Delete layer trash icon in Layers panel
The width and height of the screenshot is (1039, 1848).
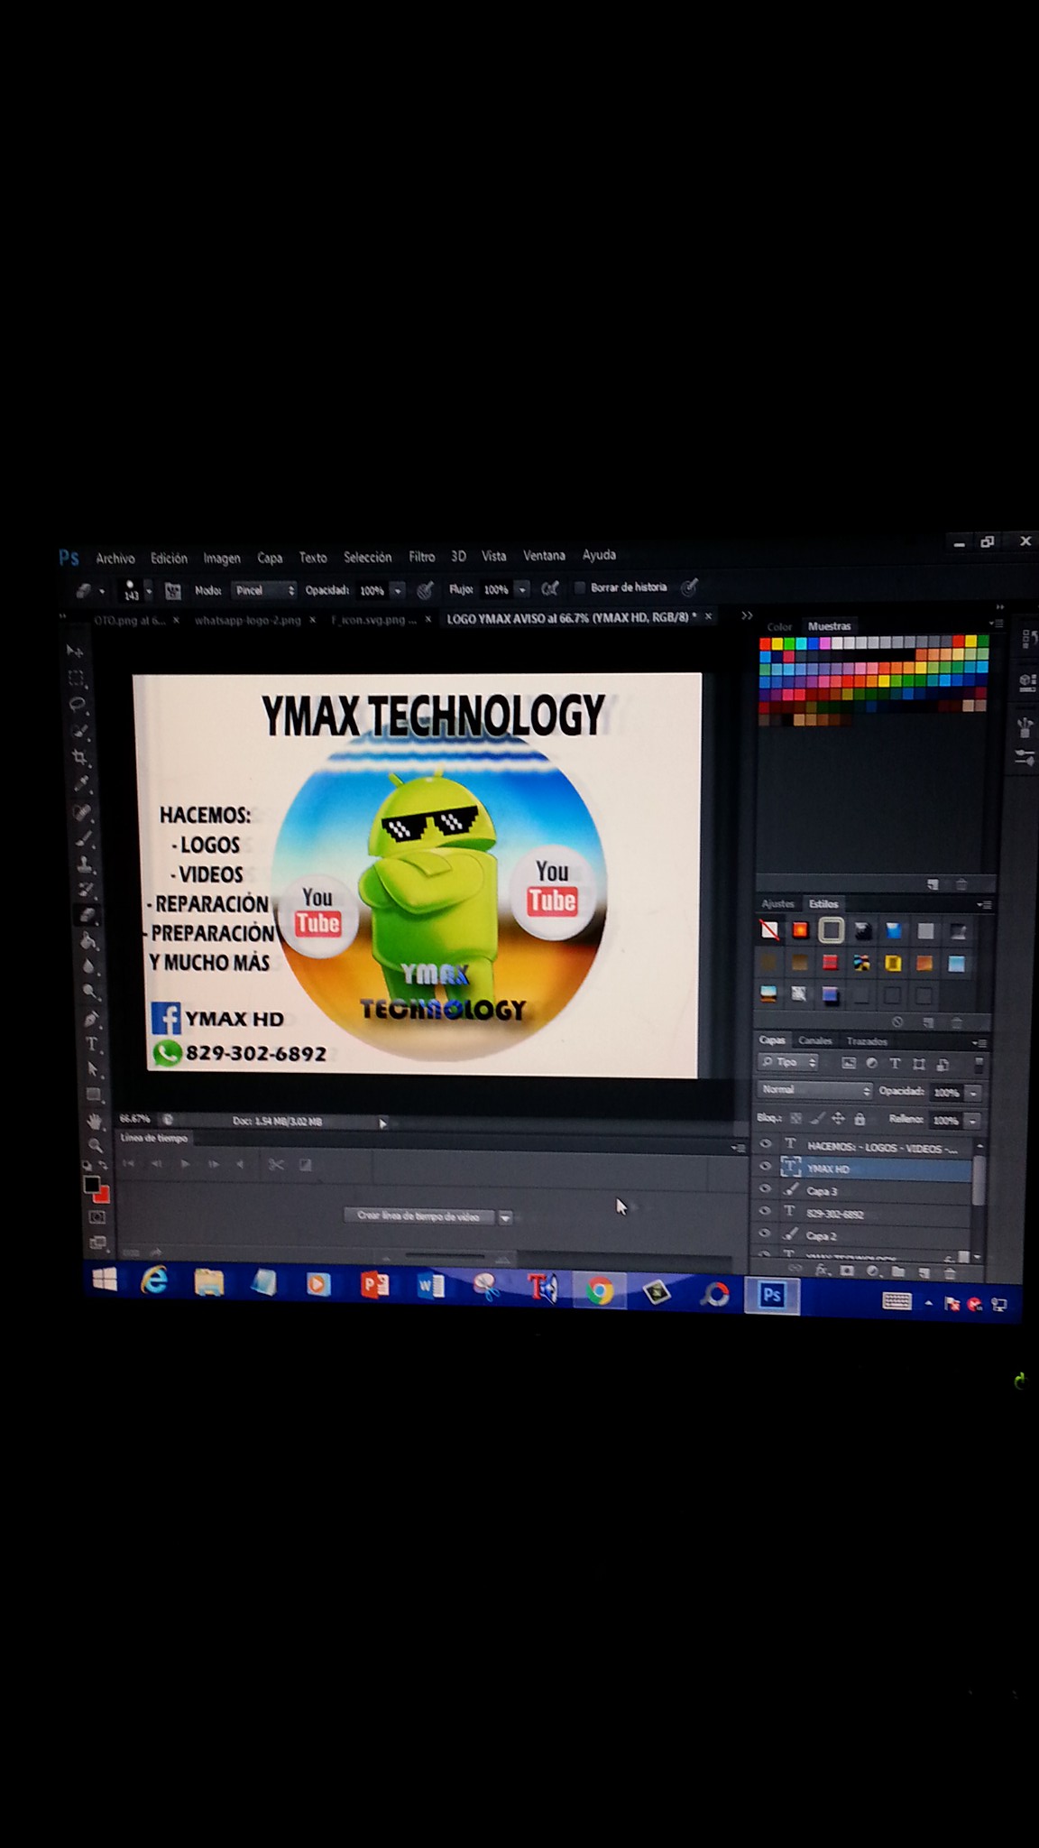coord(949,1272)
